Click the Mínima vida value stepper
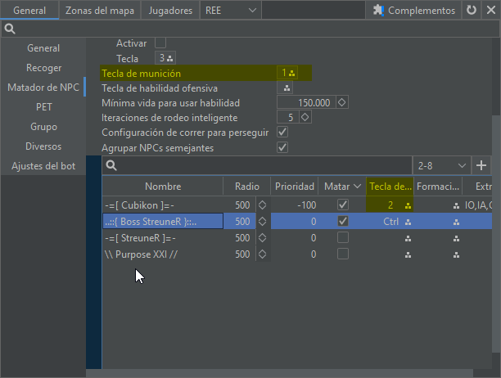 click(x=342, y=103)
